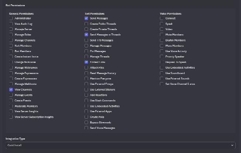This screenshot has width=241, height=153.
Task: Enable Use Slash Commands permission
Action: click(86, 101)
